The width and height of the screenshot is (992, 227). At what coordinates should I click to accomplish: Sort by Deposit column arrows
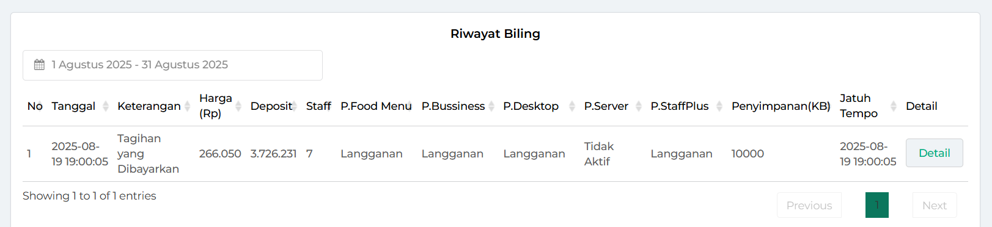(294, 106)
